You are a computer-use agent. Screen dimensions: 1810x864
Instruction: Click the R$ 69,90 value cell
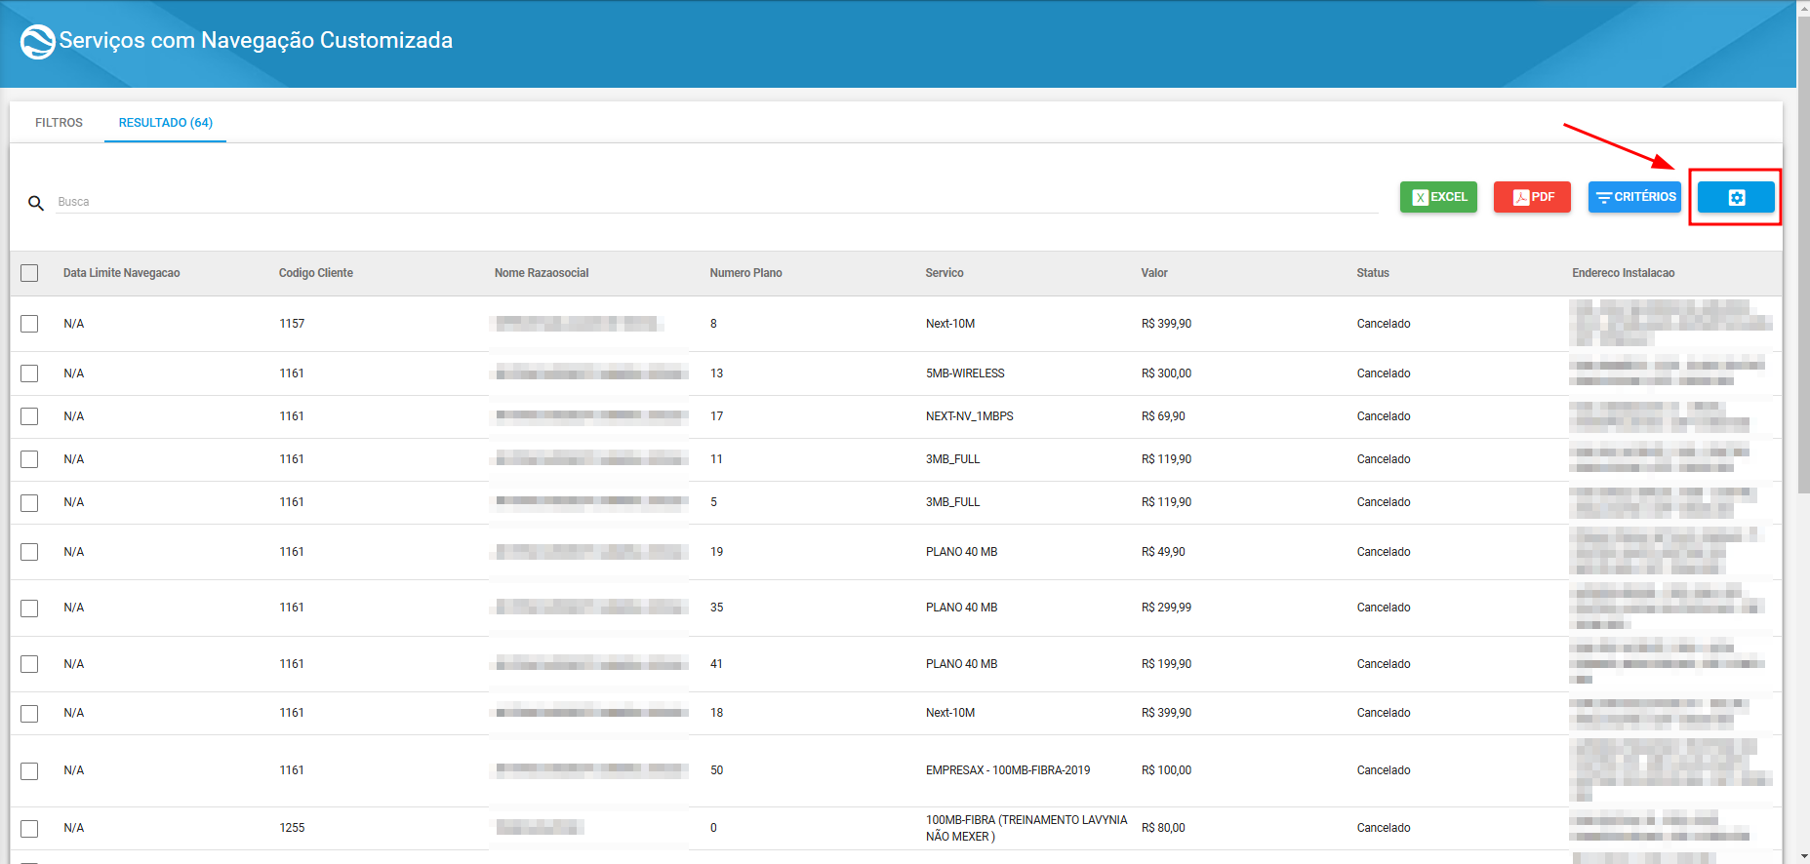tap(1163, 416)
